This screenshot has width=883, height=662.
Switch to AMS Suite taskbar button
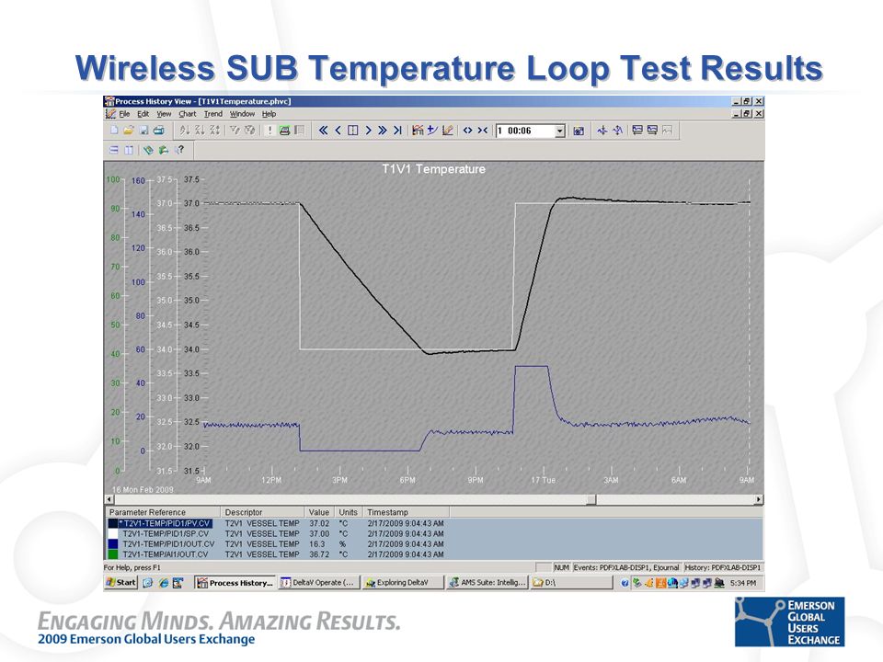pos(487,583)
